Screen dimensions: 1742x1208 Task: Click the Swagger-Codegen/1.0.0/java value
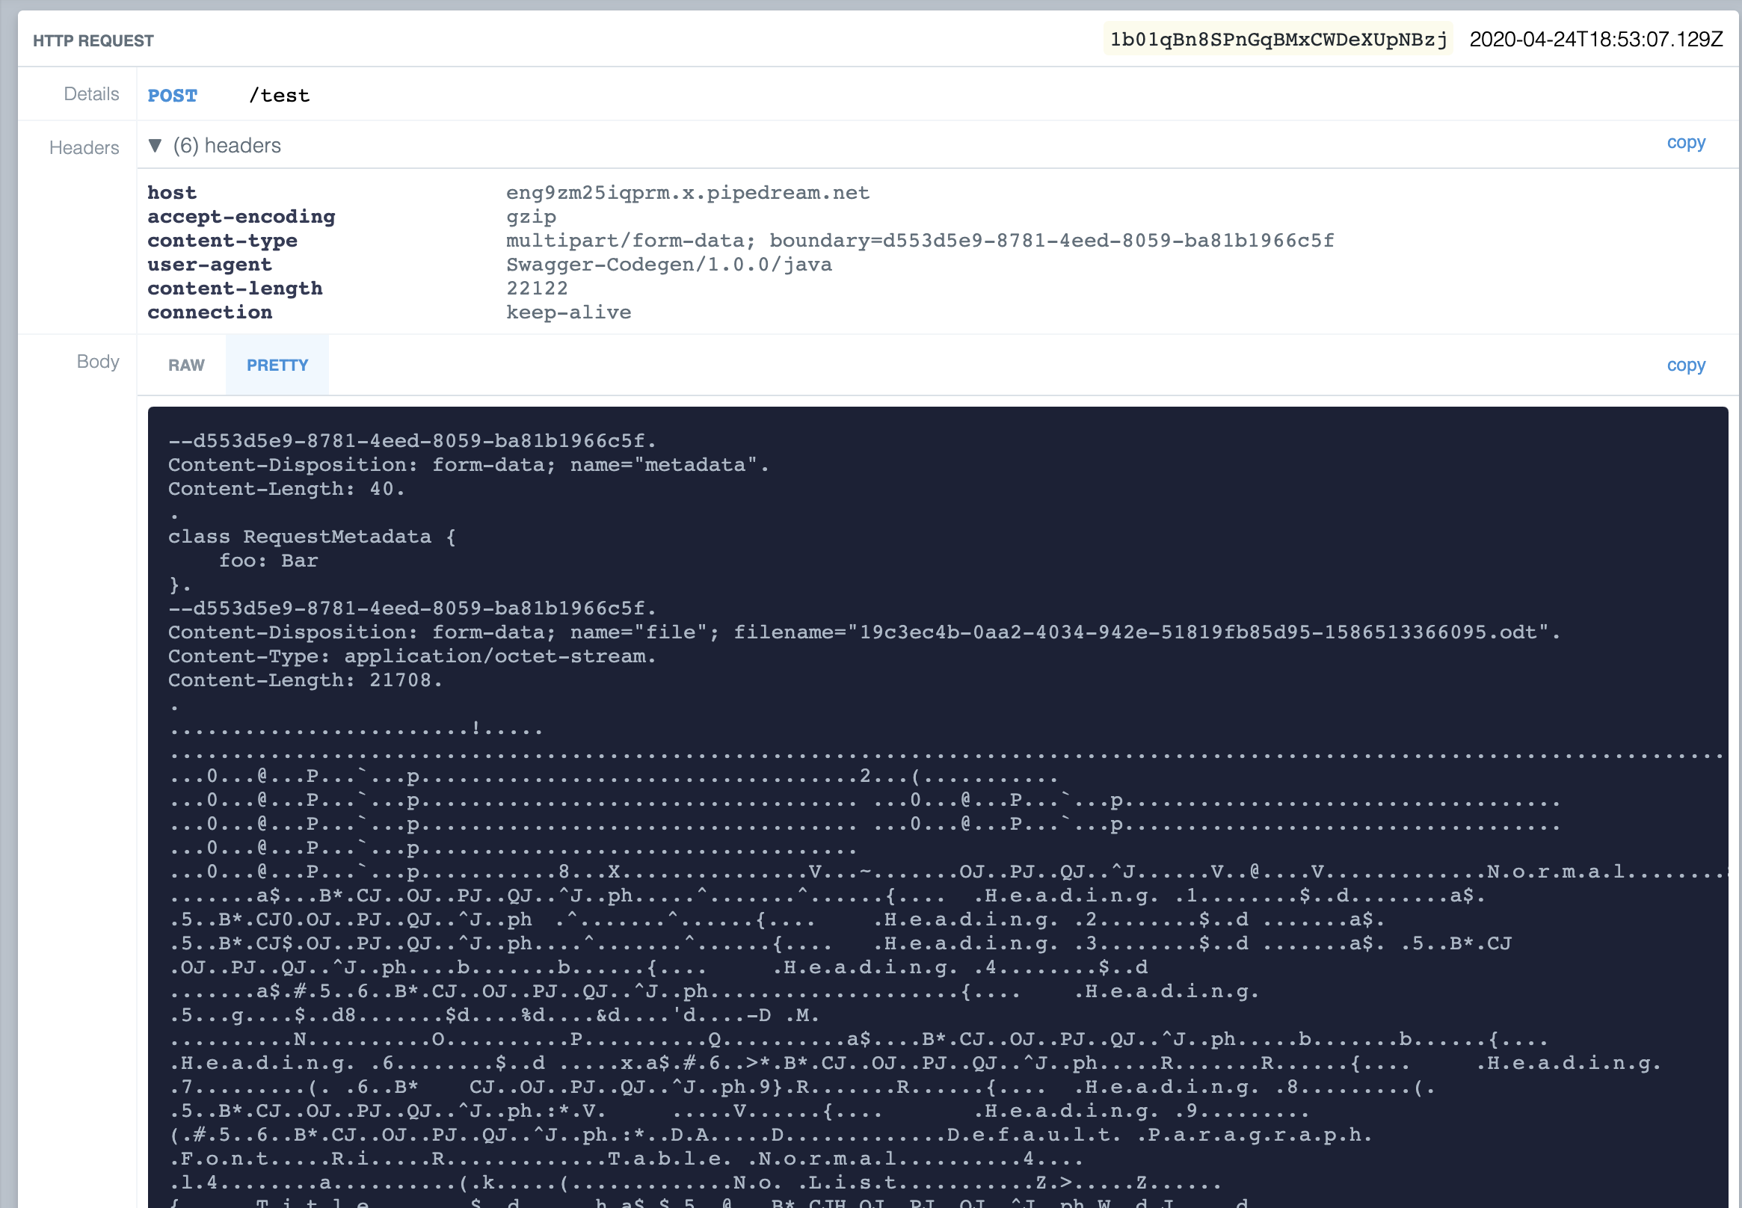pyautogui.click(x=669, y=265)
